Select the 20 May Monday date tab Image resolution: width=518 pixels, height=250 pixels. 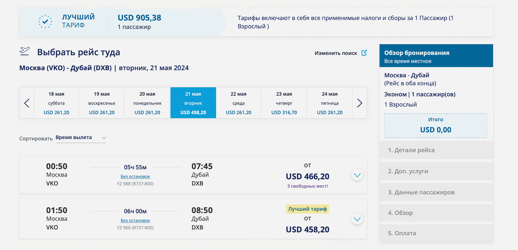tap(147, 103)
